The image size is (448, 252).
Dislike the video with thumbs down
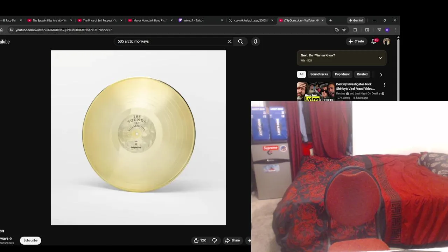(215, 240)
